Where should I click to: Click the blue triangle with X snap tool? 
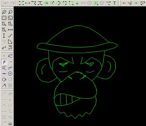(x=10, y=56)
